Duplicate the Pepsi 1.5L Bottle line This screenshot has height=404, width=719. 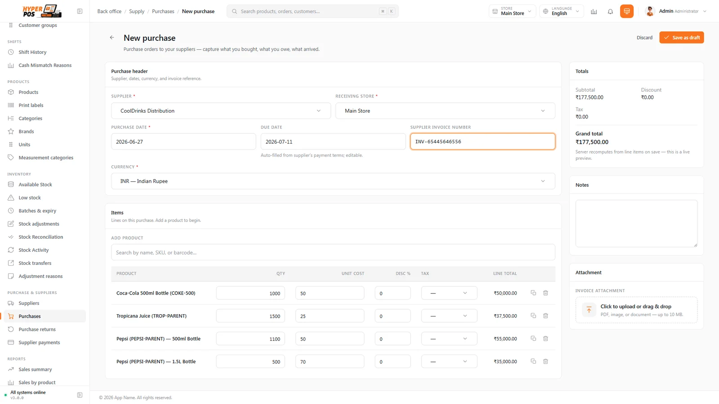[533, 361]
